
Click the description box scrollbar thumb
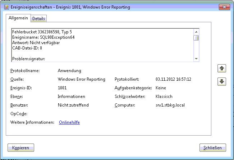[196, 38]
